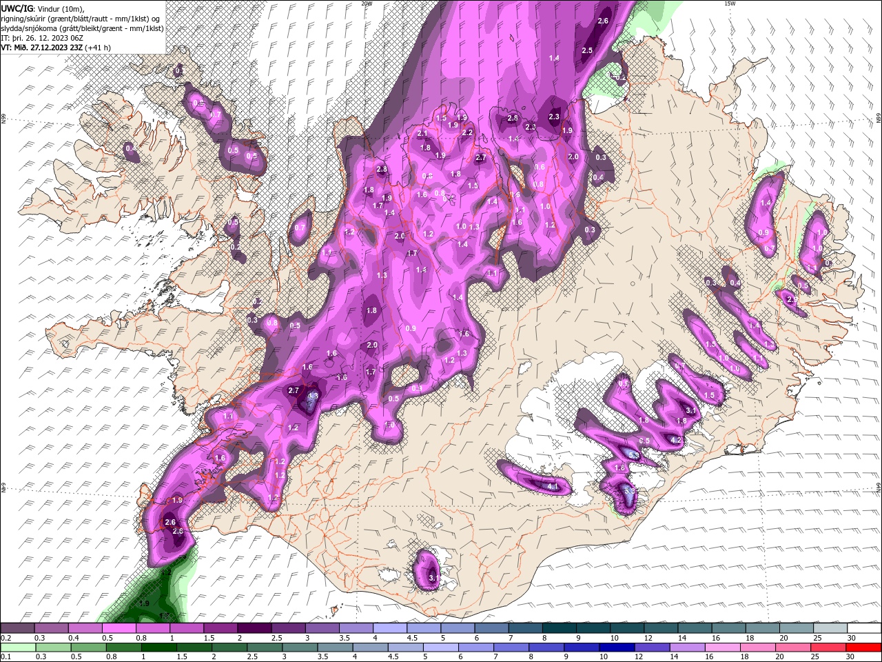Click the '2.2' snowfall value on the map
The image size is (882, 662).
467,132
